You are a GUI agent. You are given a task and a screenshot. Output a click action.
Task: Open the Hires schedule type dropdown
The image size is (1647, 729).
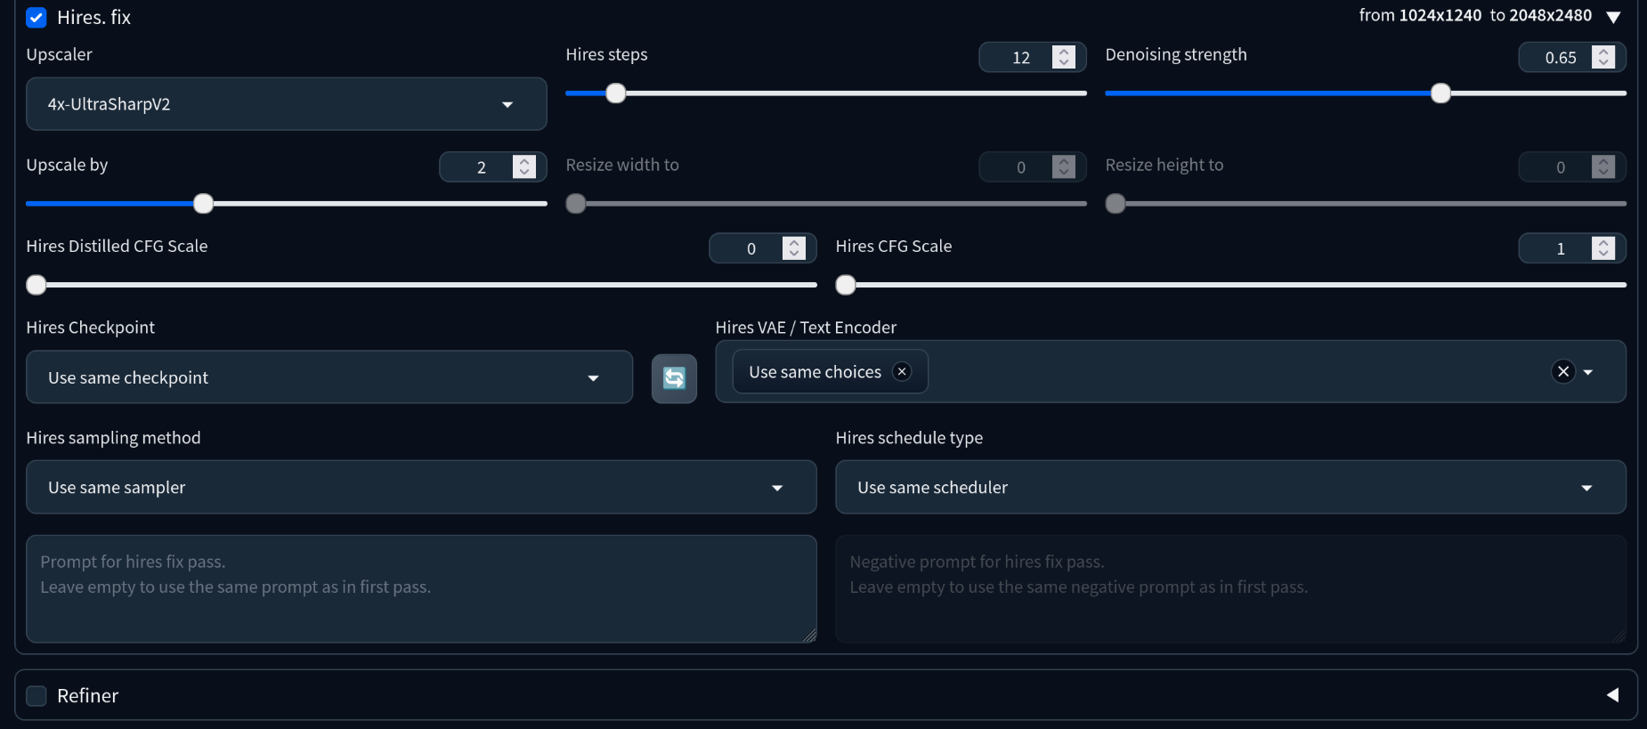pyautogui.click(x=1230, y=488)
